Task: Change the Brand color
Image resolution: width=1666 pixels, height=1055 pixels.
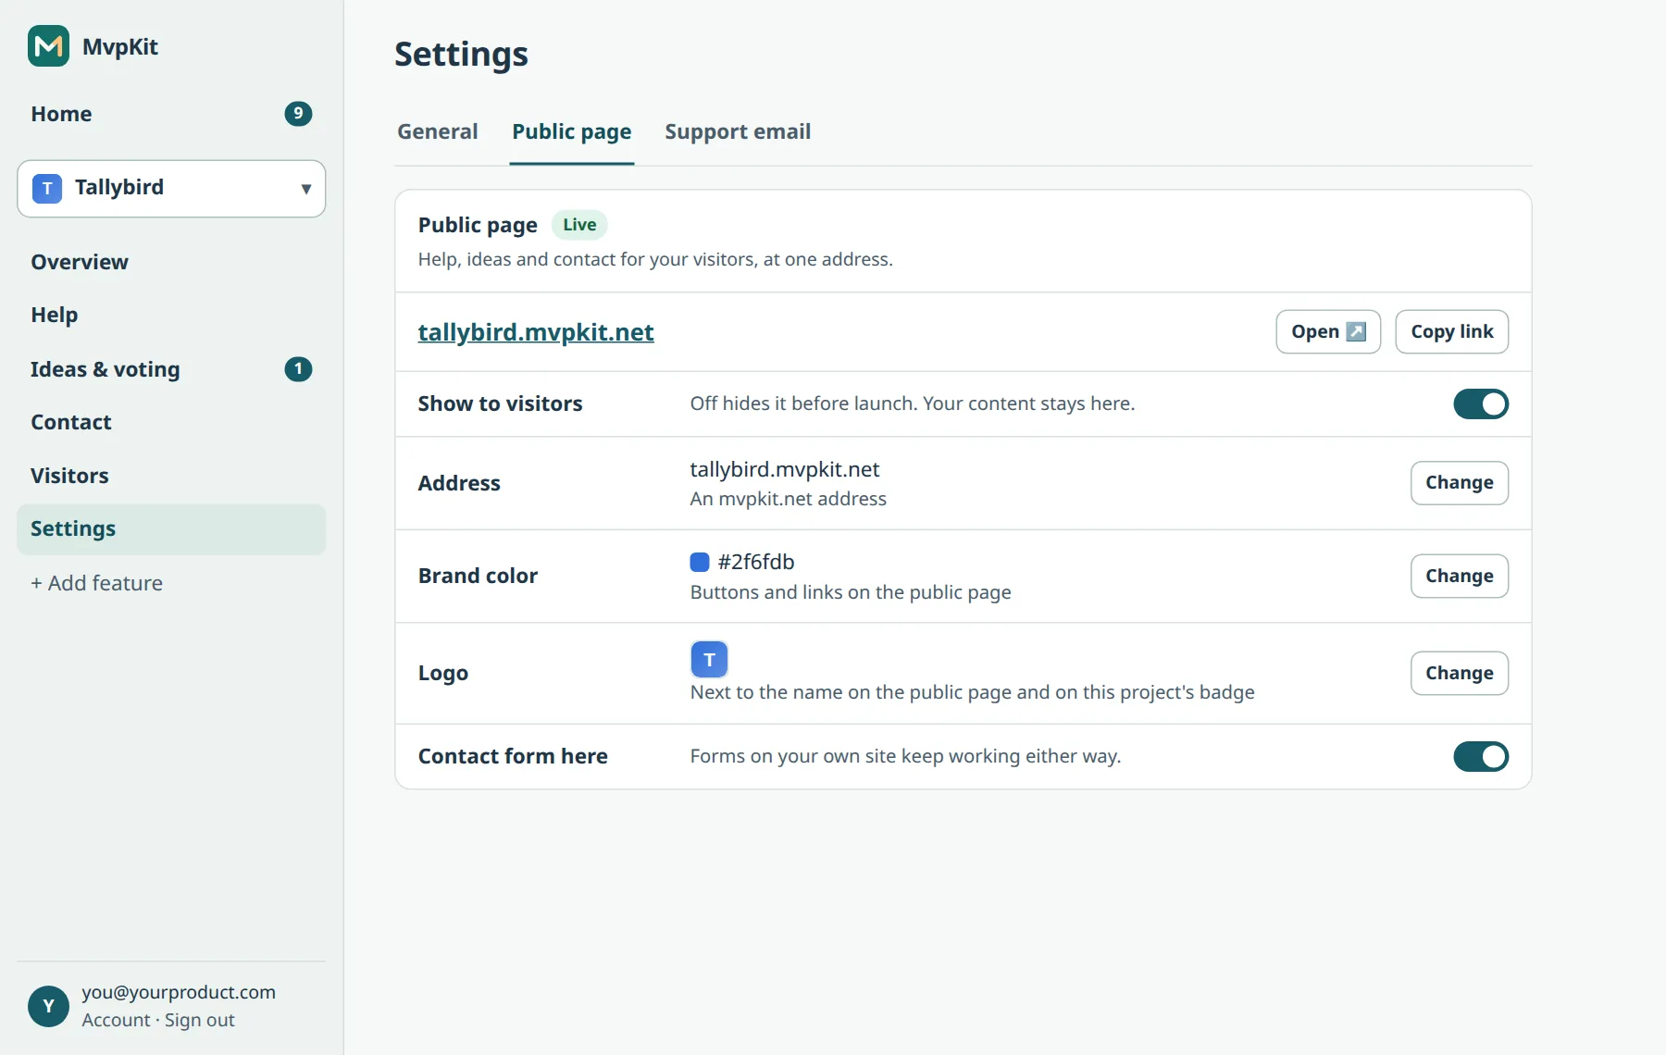Action: [1459, 576]
